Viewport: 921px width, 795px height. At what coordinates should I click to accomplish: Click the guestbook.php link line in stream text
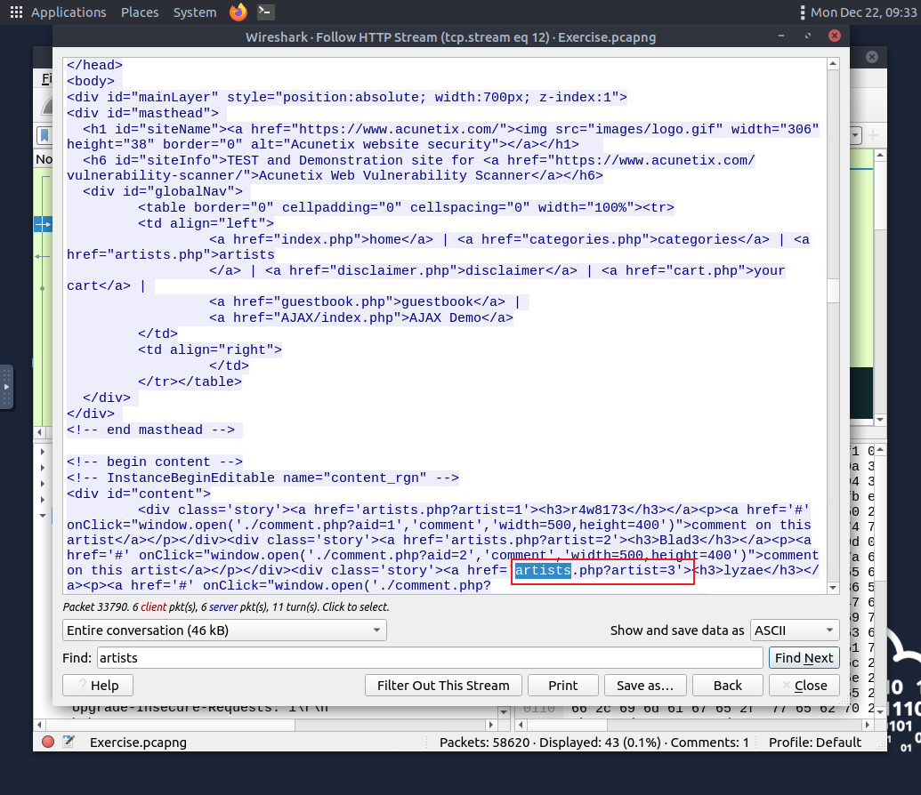click(364, 301)
